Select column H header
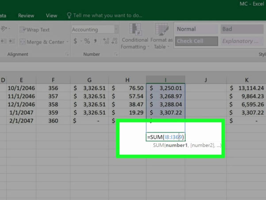Image resolution: width=266 pixels, height=200 pixels. point(127,80)
